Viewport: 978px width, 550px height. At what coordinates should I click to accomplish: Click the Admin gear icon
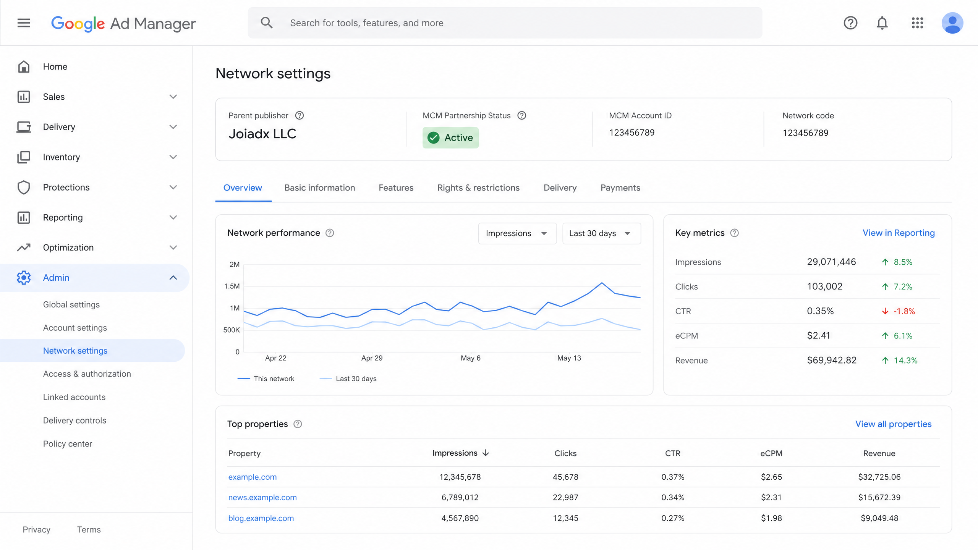point(24,278)
